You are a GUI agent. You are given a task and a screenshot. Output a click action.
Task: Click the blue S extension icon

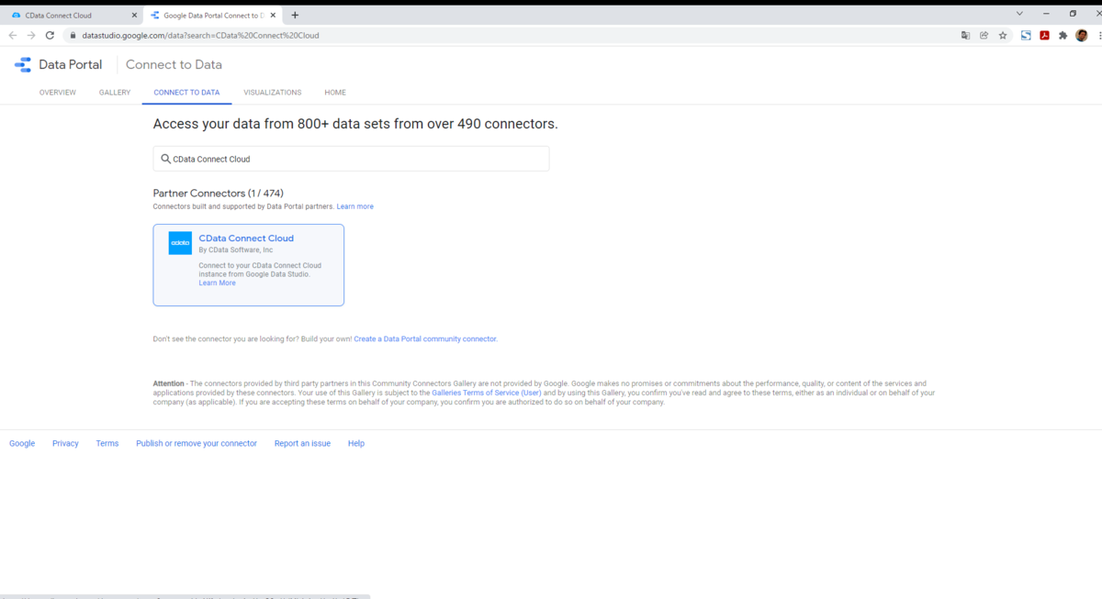(x=1026, y=35)
